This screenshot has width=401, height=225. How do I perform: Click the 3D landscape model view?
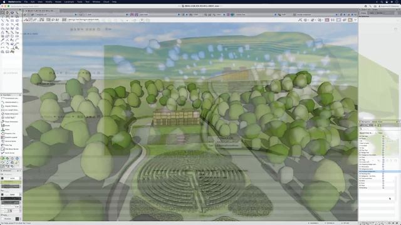[x=190, y=122]
